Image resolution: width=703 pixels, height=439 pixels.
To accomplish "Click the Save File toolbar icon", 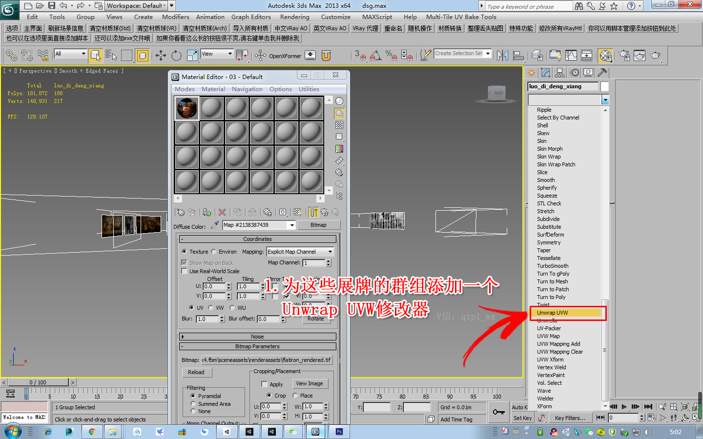I will tap(52, 6).
